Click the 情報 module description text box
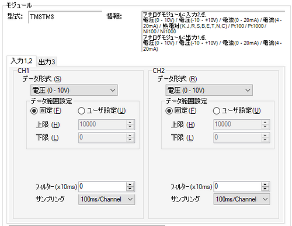292x226 pixels. point(213,32)
